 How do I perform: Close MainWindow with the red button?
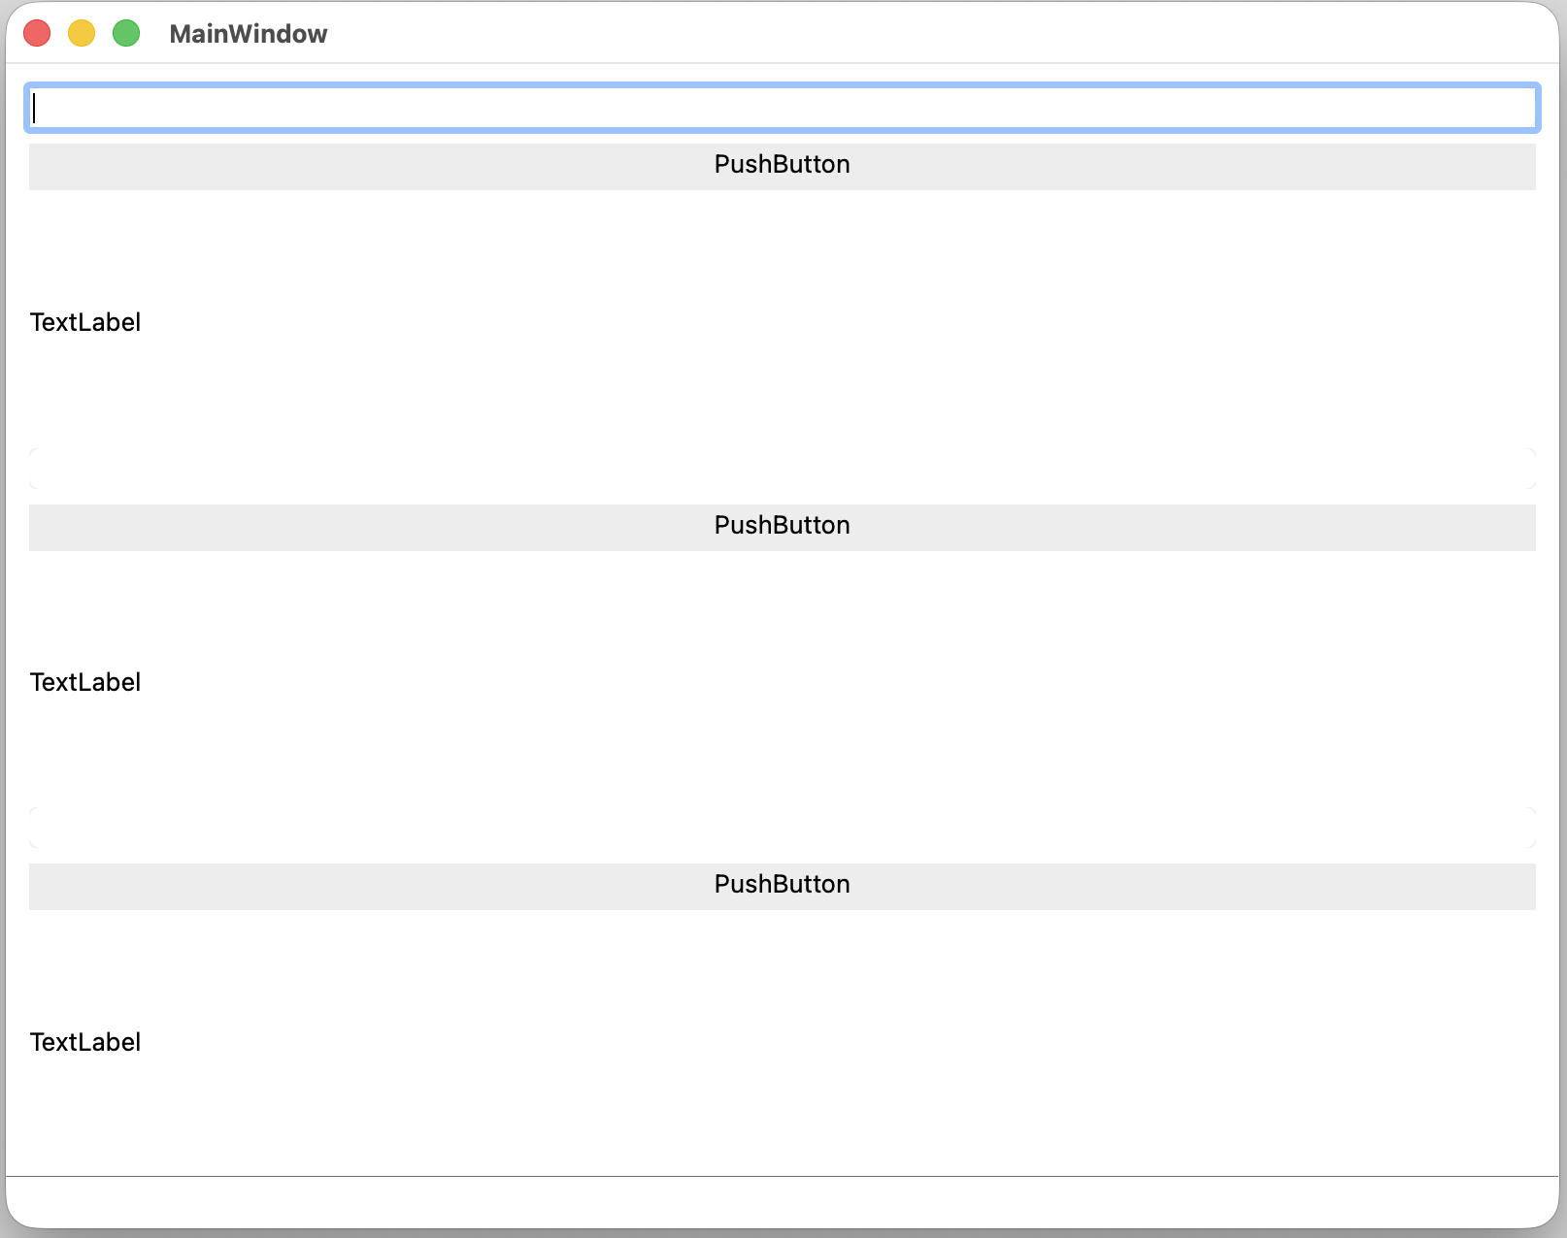pyautogui.click(x=37, y=33)
